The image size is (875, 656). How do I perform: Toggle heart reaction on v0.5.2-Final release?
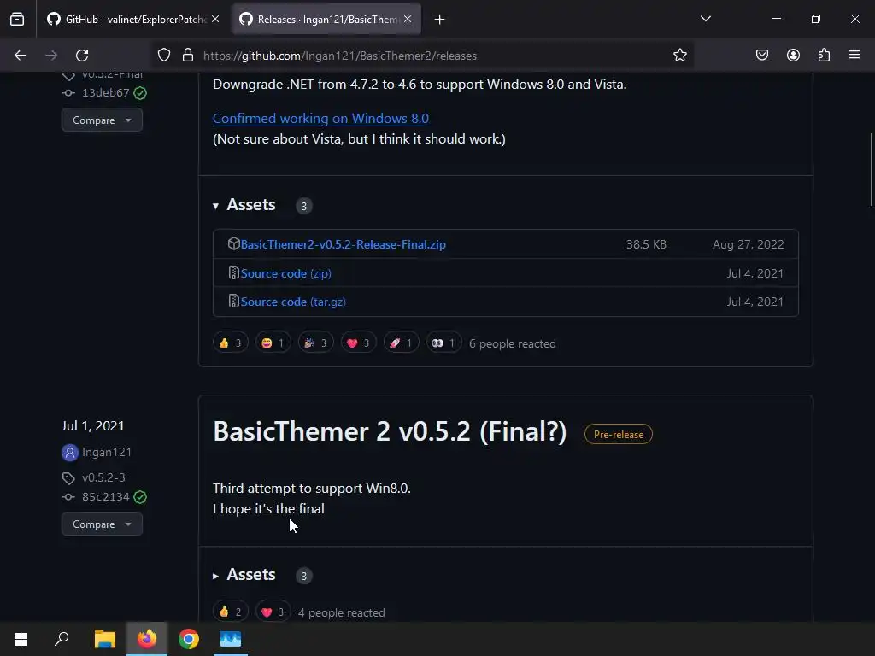tap(359, 343)
